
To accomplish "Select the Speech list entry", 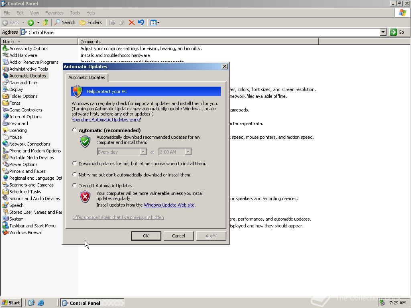I will pyautogui.click(x=13, y=205).
